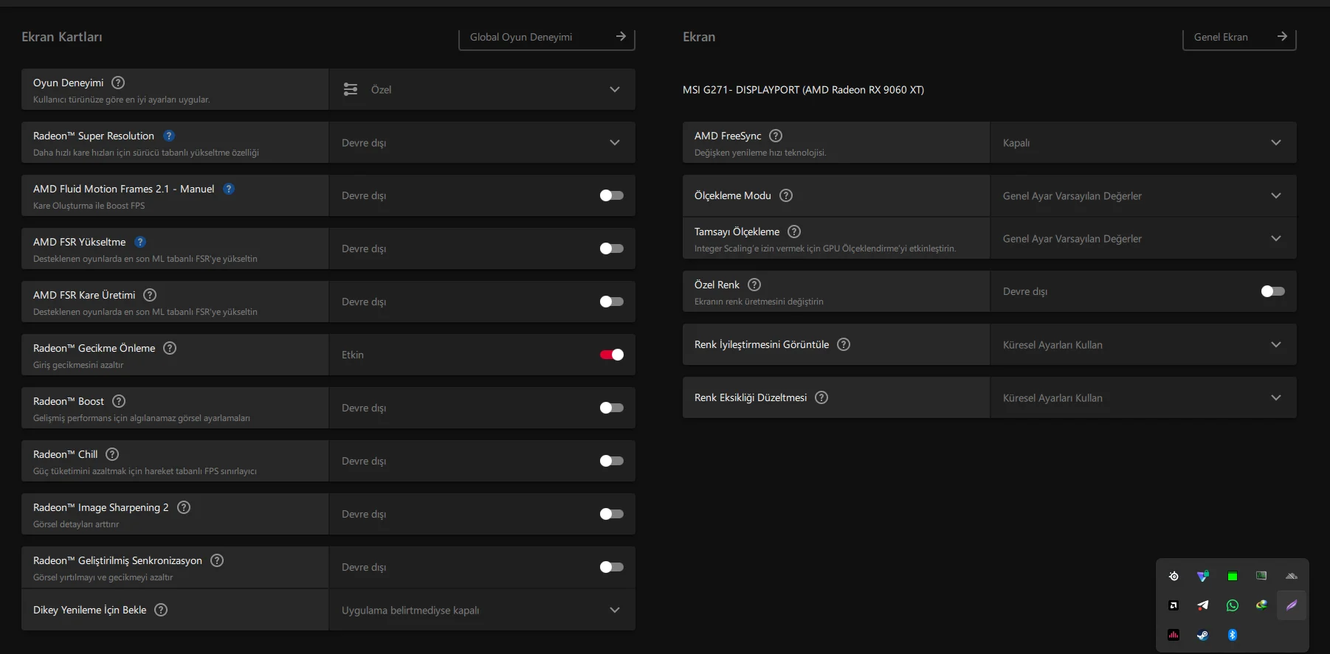This screenshot has width=1330, height=654.
Task: Show help for Radeon Image Sharpening 2
Action: (184, 507)
